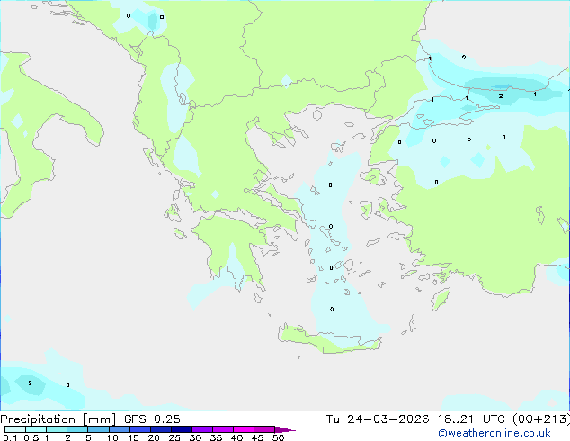Click the '(00+213)' forecast offset text
This screenshot has height=441, width=570.
541,419
